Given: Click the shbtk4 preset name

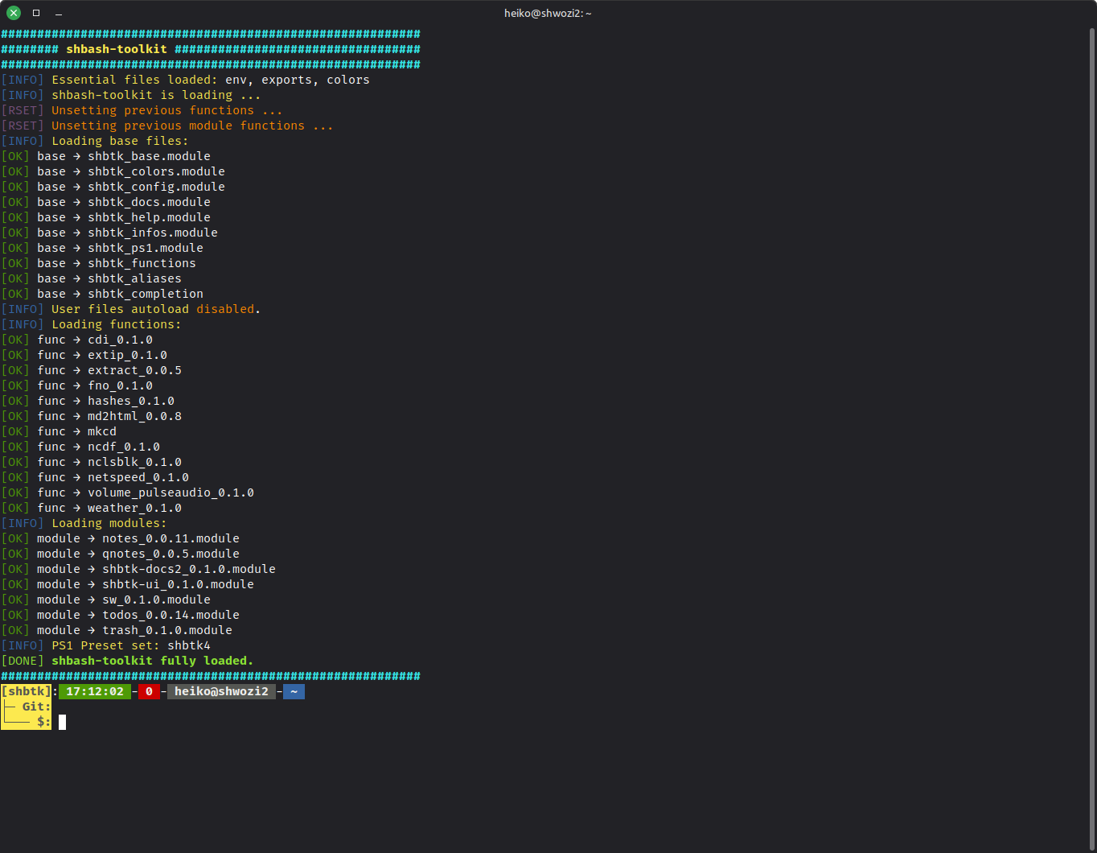Looking at the screenshot, I should (189, 645).
